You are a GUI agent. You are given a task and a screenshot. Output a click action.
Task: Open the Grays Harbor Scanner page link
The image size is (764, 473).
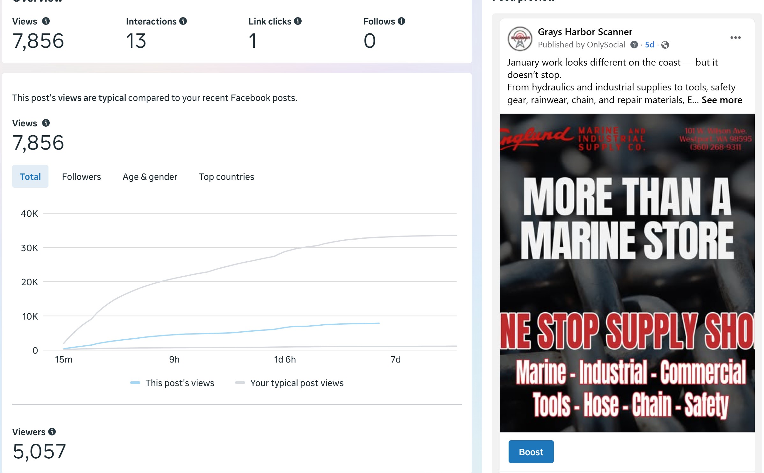point(585,32)
